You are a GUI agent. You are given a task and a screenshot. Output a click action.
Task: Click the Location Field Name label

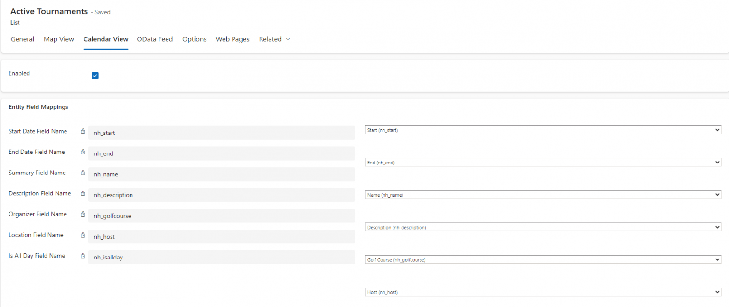click(x=36, y=235)
